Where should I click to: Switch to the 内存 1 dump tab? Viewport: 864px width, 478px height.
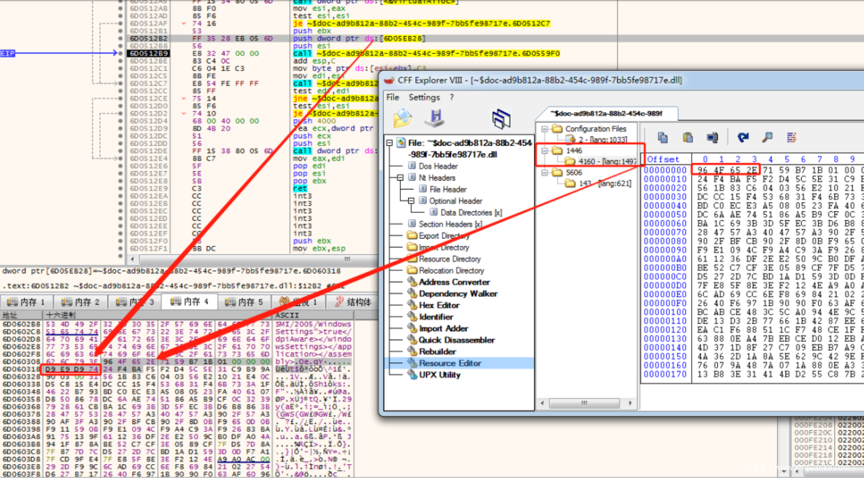point(26,302)
